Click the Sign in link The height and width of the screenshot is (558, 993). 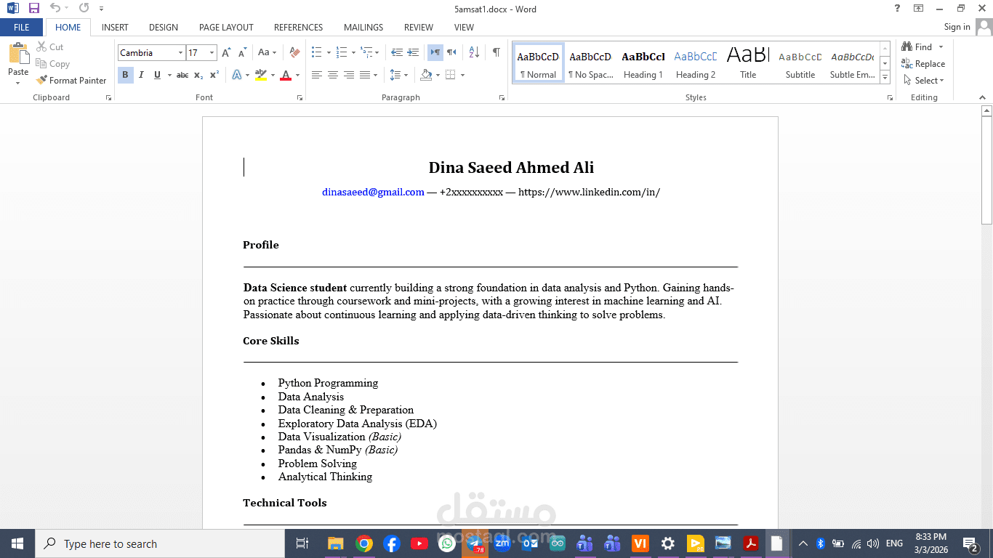(957, 27)
